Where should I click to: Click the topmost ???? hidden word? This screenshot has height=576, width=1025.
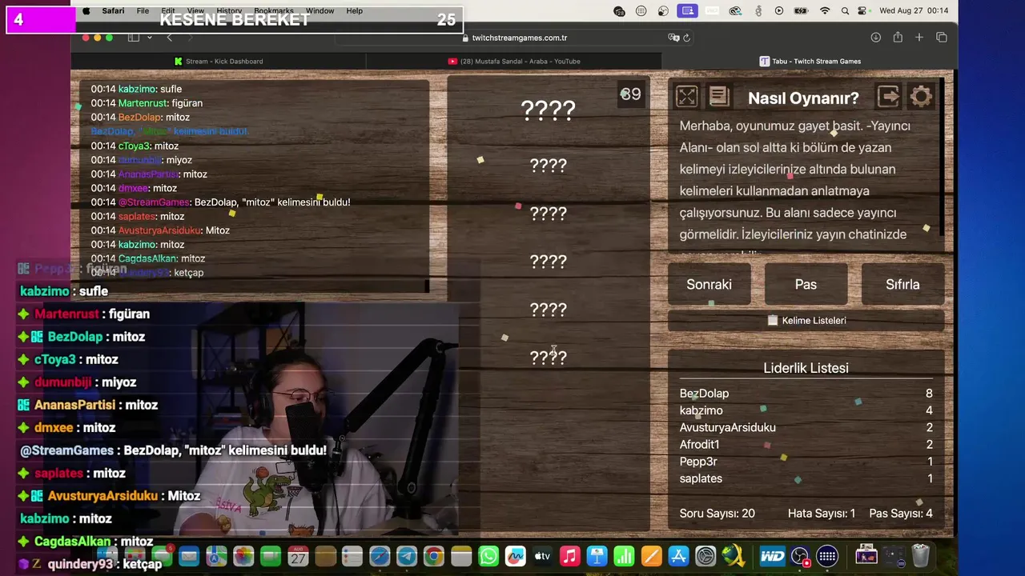(x=548, y=110)
